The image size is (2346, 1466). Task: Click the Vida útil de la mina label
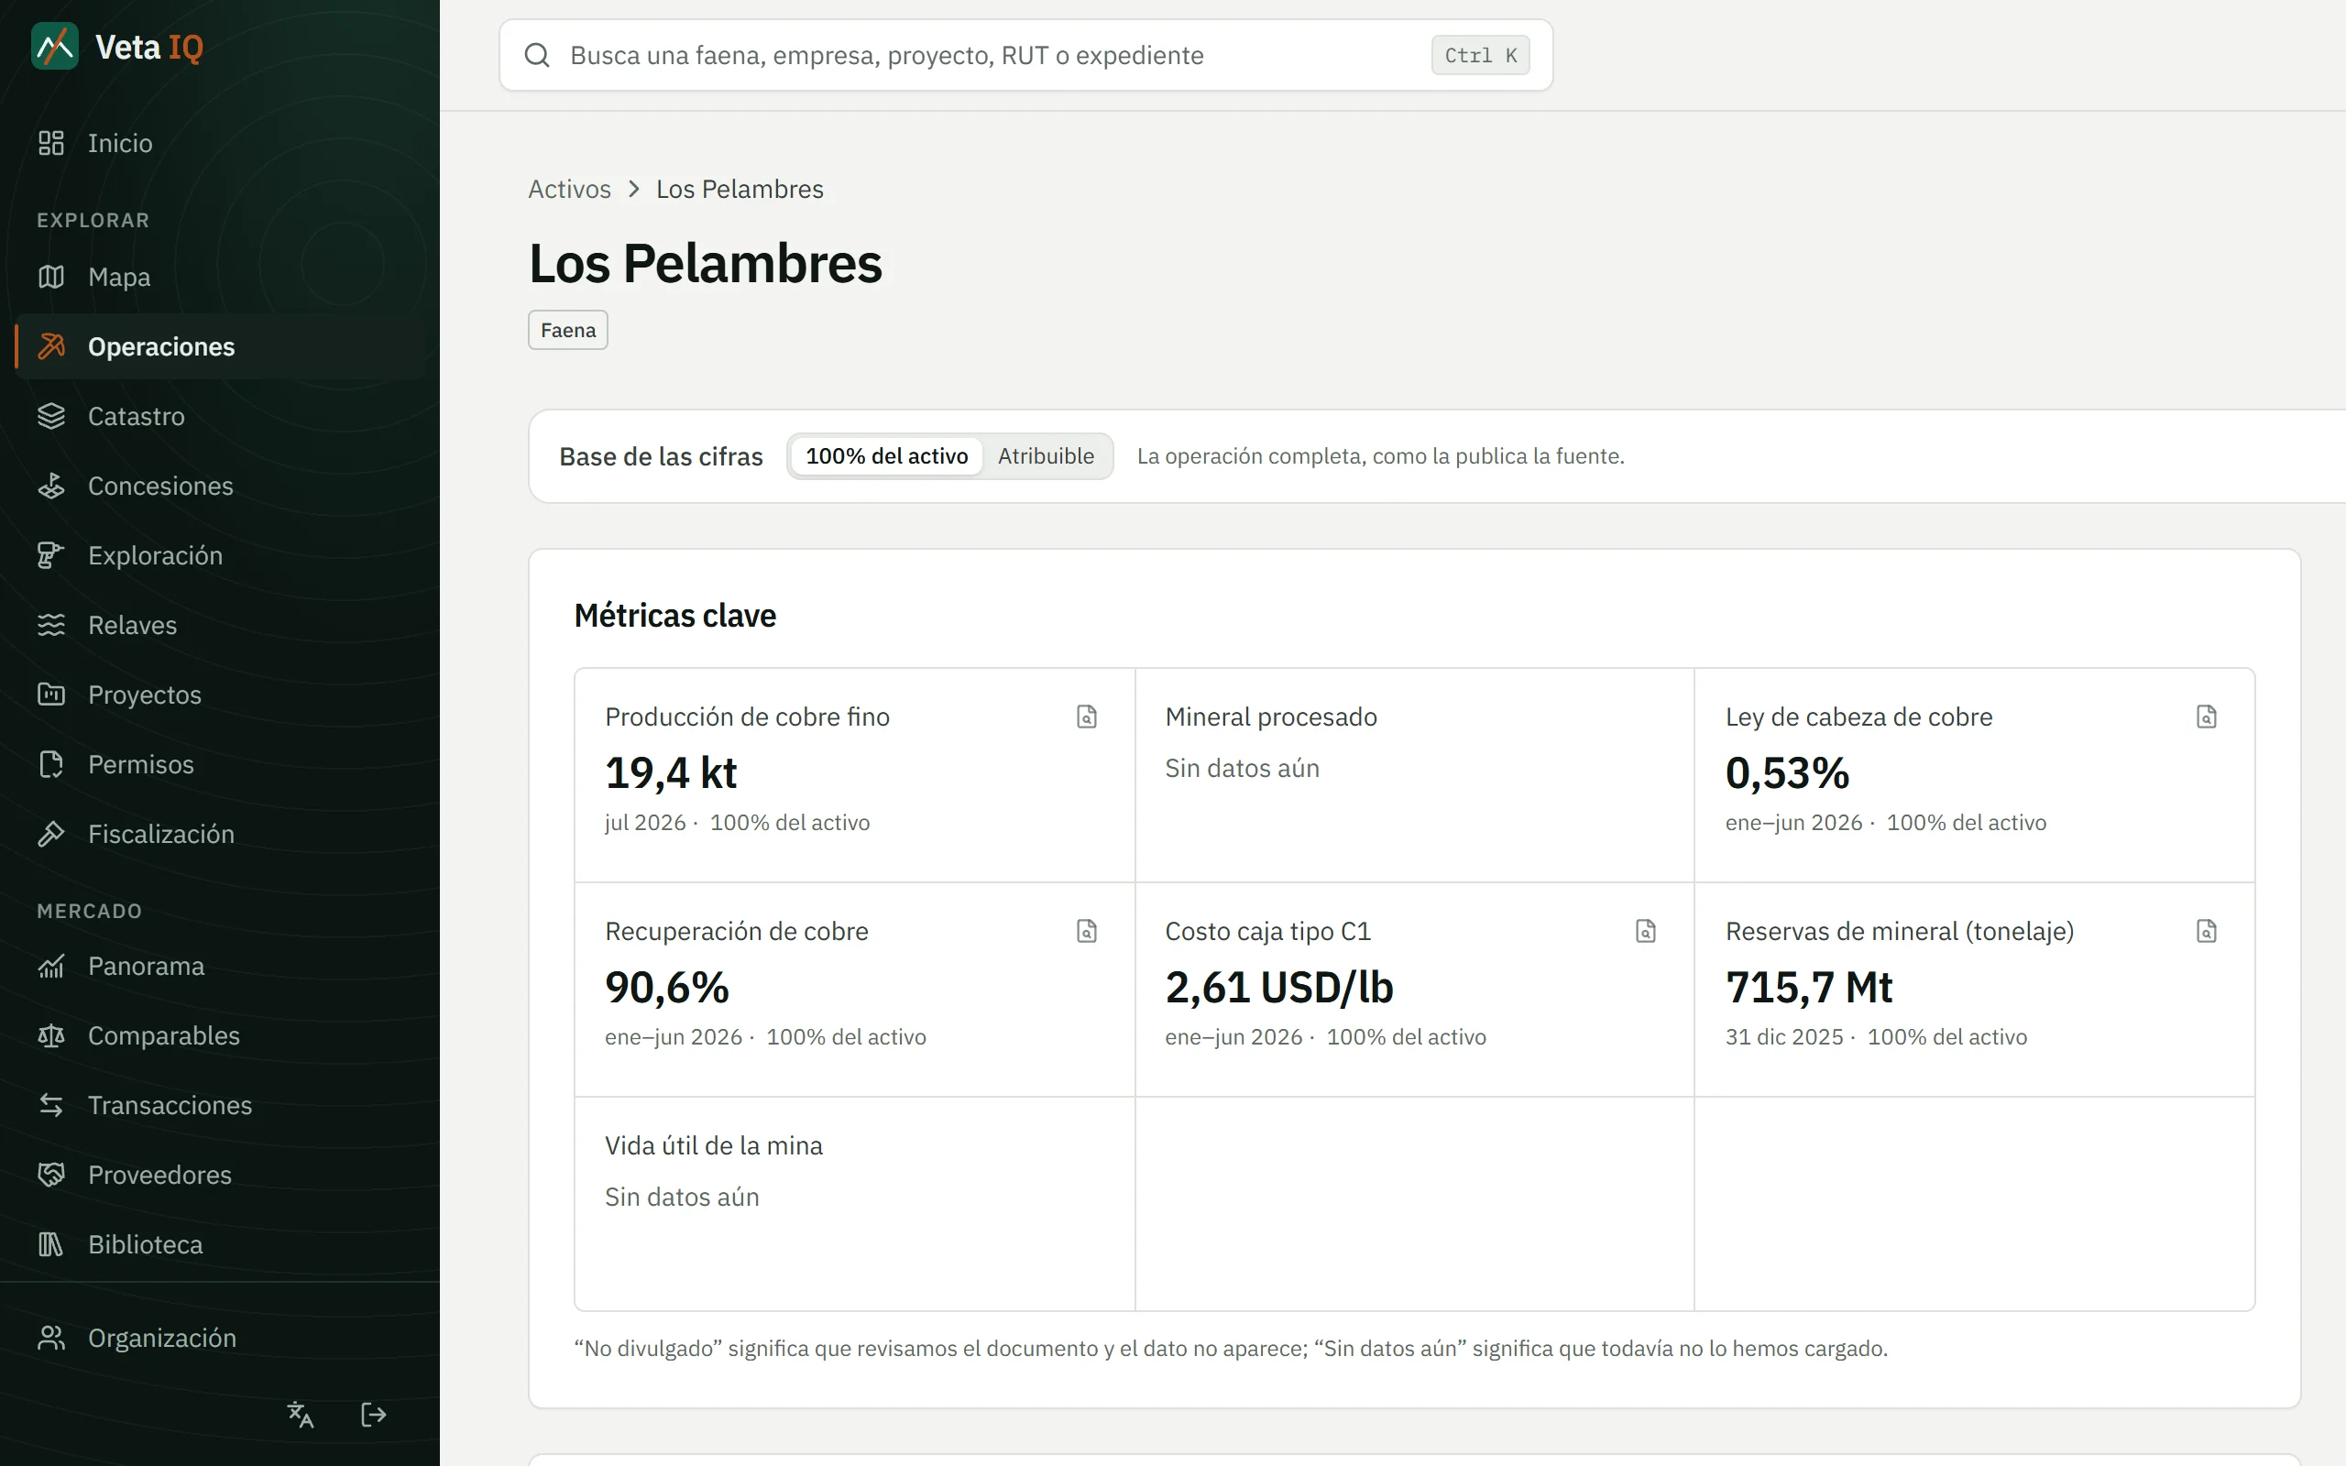click(714, 1145)
